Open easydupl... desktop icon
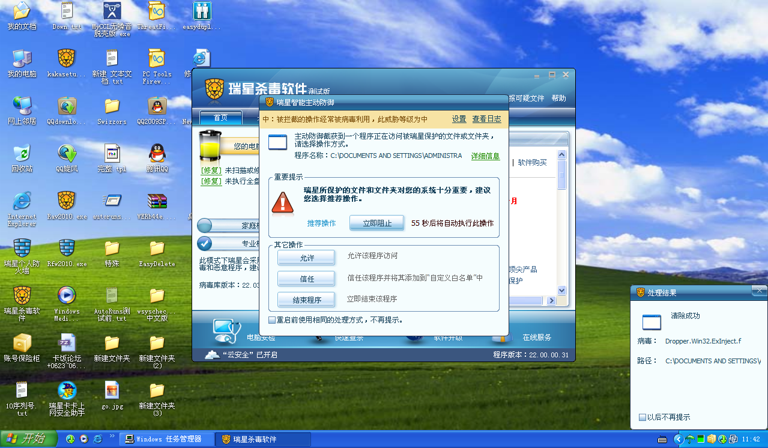 pyautogui.click(x=202, y=16)
